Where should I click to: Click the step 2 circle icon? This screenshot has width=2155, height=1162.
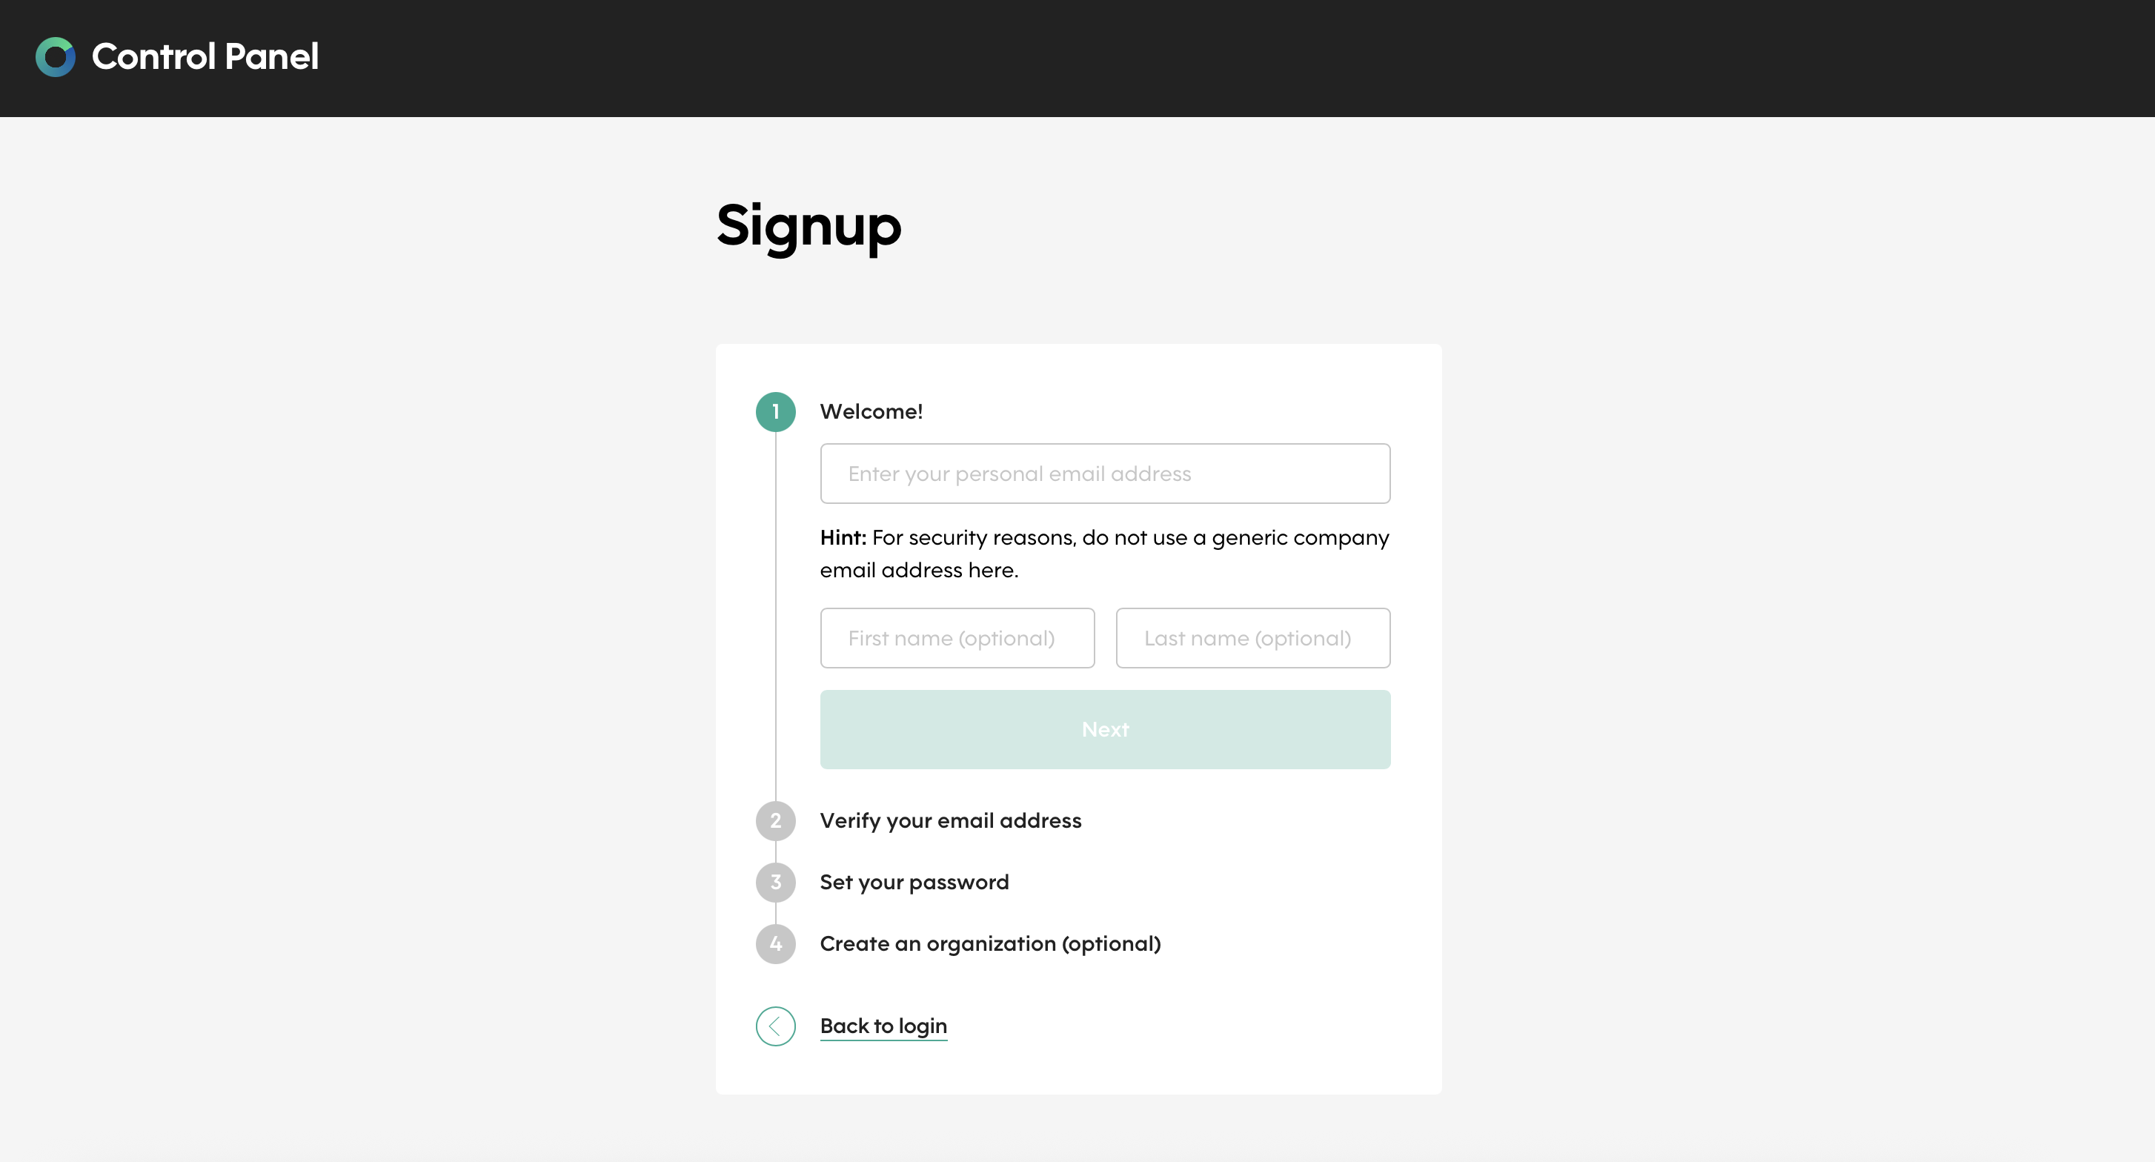coord(775,820)
